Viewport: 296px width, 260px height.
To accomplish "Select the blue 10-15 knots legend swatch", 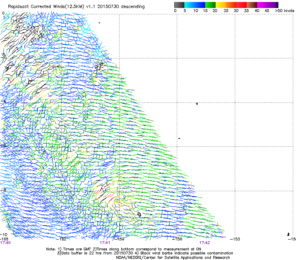I will pos(200,5).
